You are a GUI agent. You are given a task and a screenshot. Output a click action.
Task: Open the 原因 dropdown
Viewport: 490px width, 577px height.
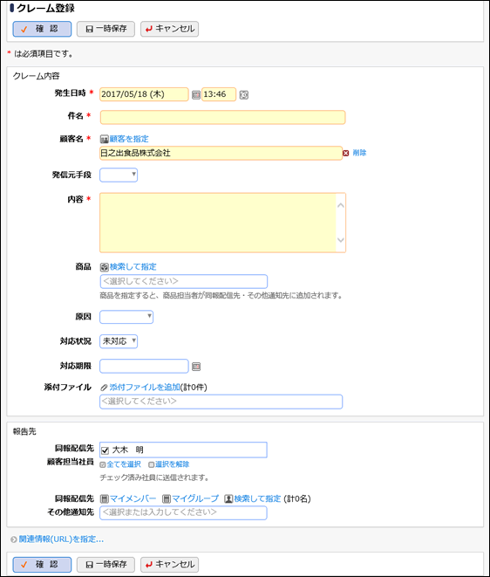(126, 317)
